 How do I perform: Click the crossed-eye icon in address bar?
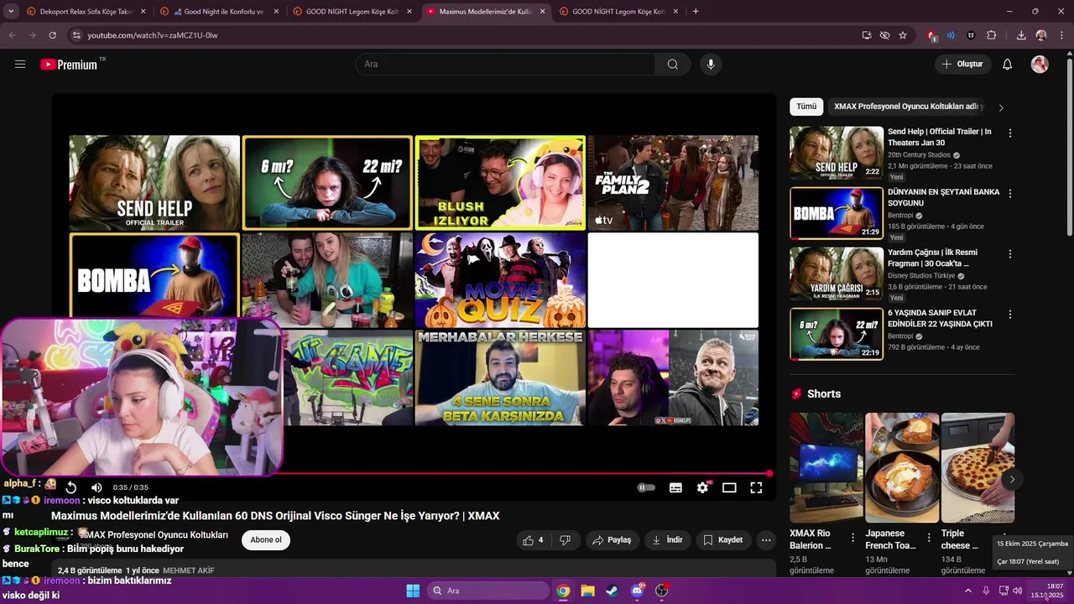[x=884, y=35]
